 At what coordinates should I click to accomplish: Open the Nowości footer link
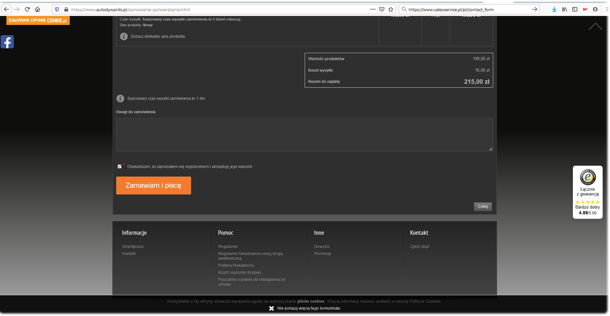pyautogui.click(x=322, y=247)
